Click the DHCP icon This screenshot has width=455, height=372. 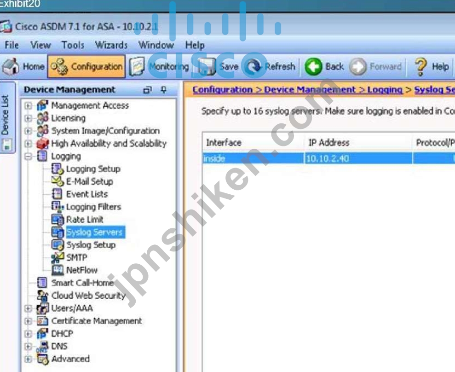42,334
